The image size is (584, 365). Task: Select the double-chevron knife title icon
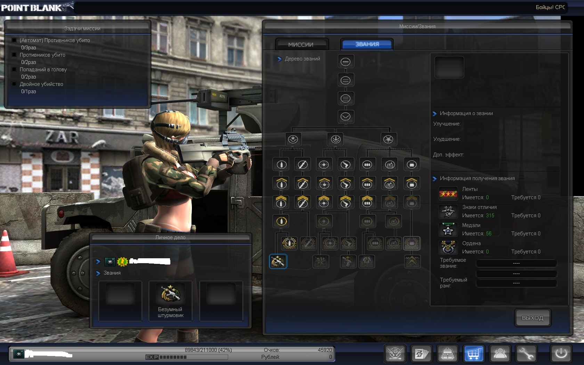[302, 202]
